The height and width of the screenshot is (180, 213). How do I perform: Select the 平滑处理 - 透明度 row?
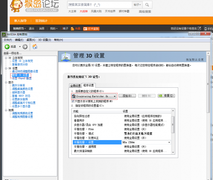pyautogui.click(x=122, y=147)
